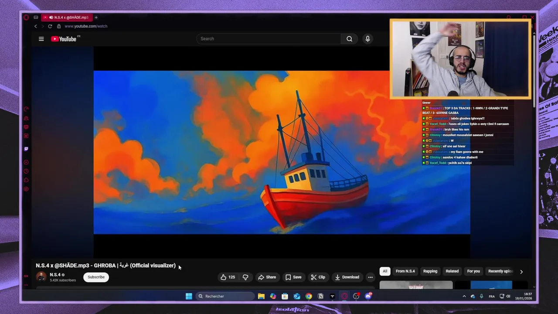Switch to N.S.4 x @SHÃDE.mp3 tab
The width and height of the screenshot is (558, 314).
(x=67, y=17)
